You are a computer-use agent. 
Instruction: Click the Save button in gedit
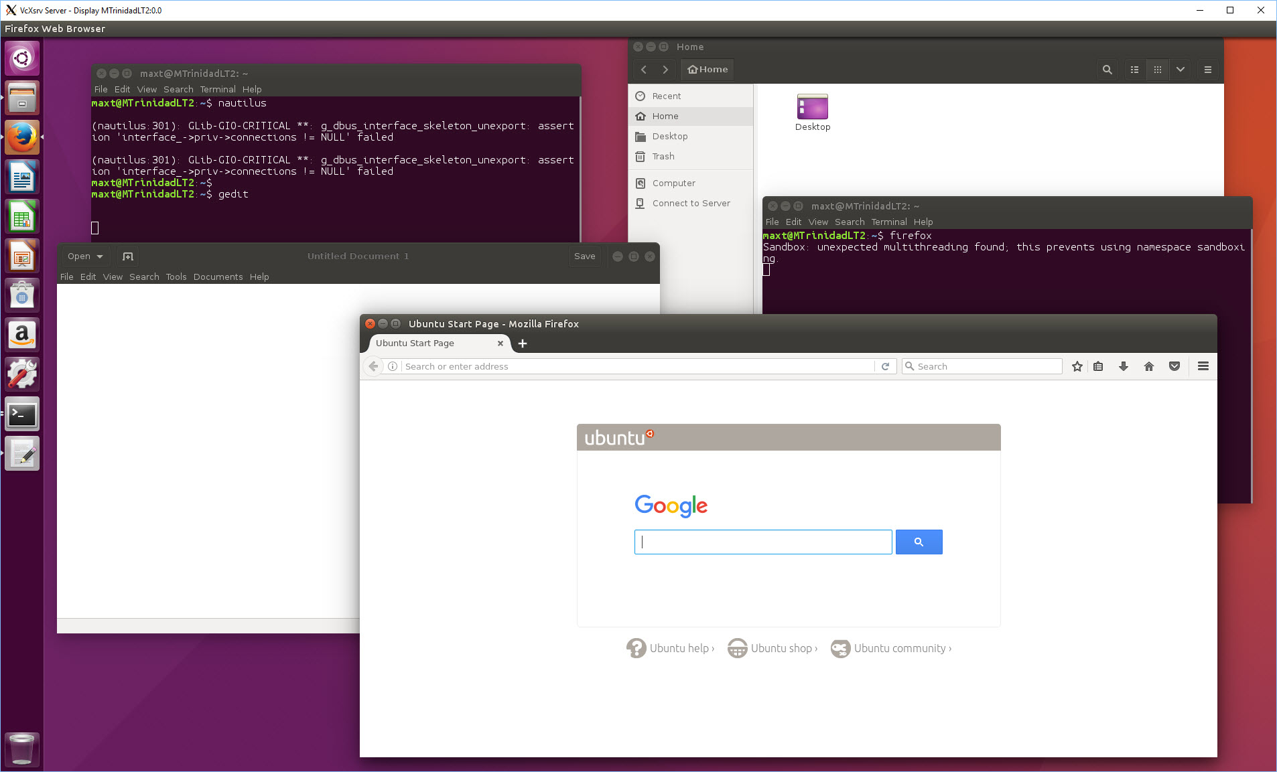(x=584, y=256)
